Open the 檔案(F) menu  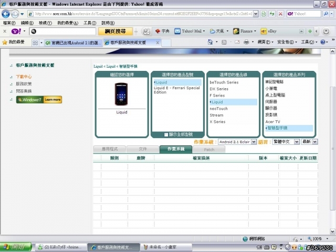tap(9, 23)
